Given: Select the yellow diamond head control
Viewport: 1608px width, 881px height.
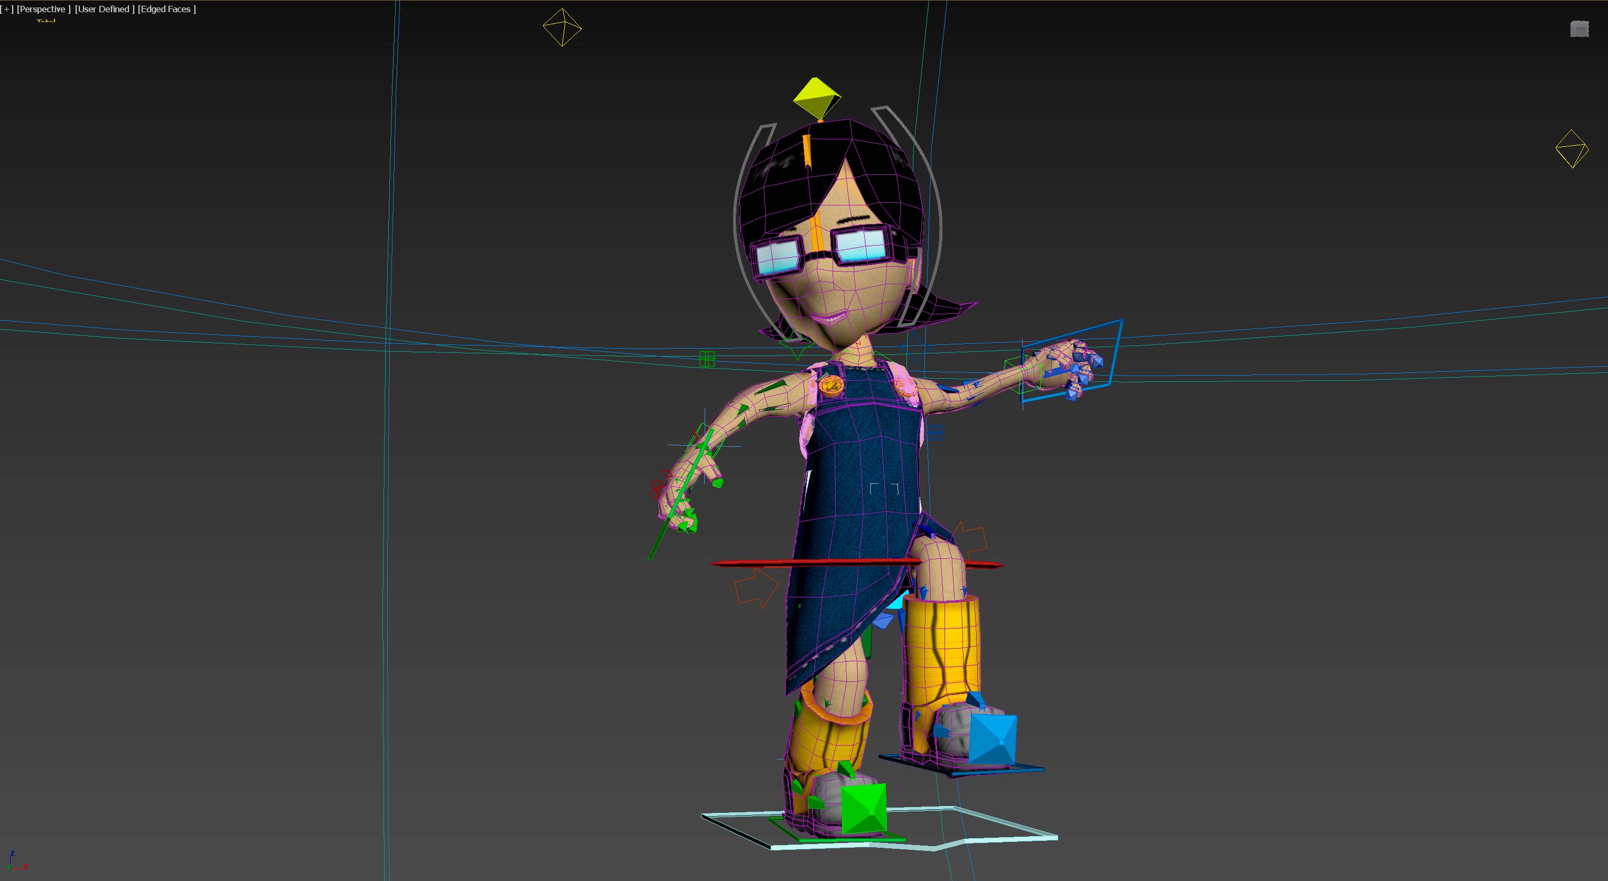Looking at the screenshot, I should pos(817,97).
